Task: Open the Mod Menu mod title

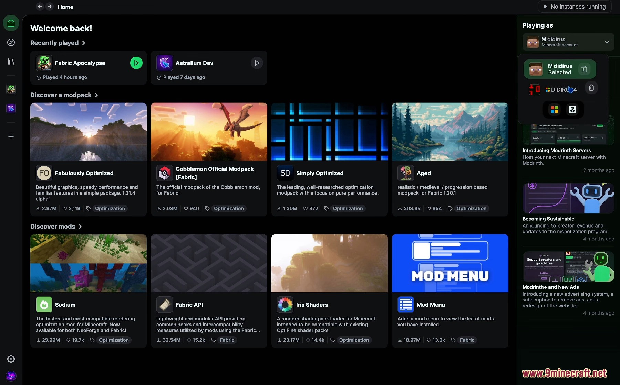Action: 431,305
